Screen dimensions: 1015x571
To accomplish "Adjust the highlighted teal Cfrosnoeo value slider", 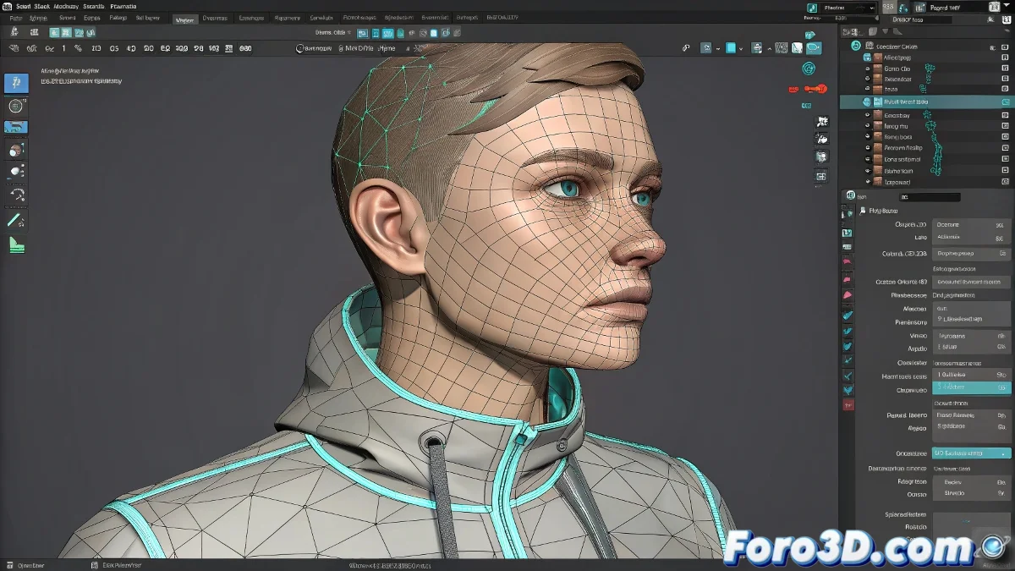I will (x=971, y=387).
